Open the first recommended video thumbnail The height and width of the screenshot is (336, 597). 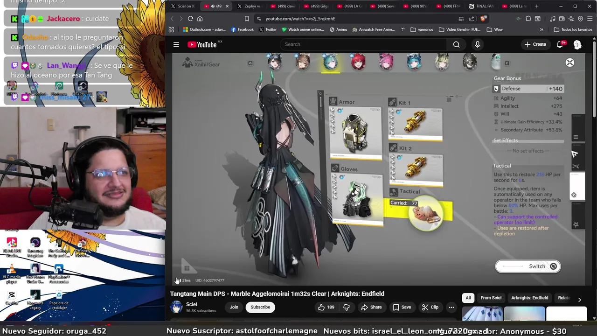tap(482, 314)
